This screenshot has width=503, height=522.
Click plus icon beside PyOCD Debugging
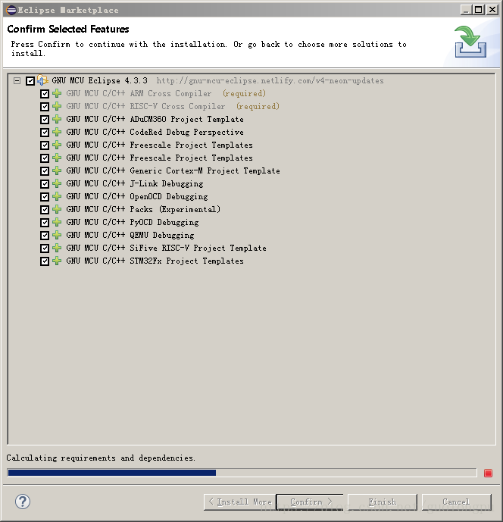point(57,223)
